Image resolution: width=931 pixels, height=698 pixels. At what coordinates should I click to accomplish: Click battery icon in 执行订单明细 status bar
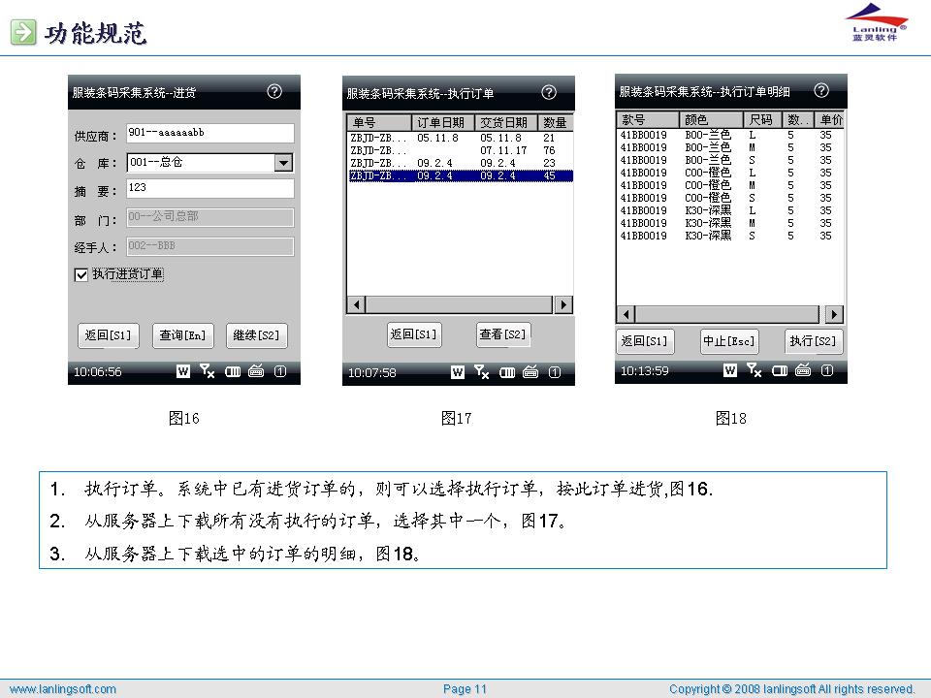tap(780, 371)
